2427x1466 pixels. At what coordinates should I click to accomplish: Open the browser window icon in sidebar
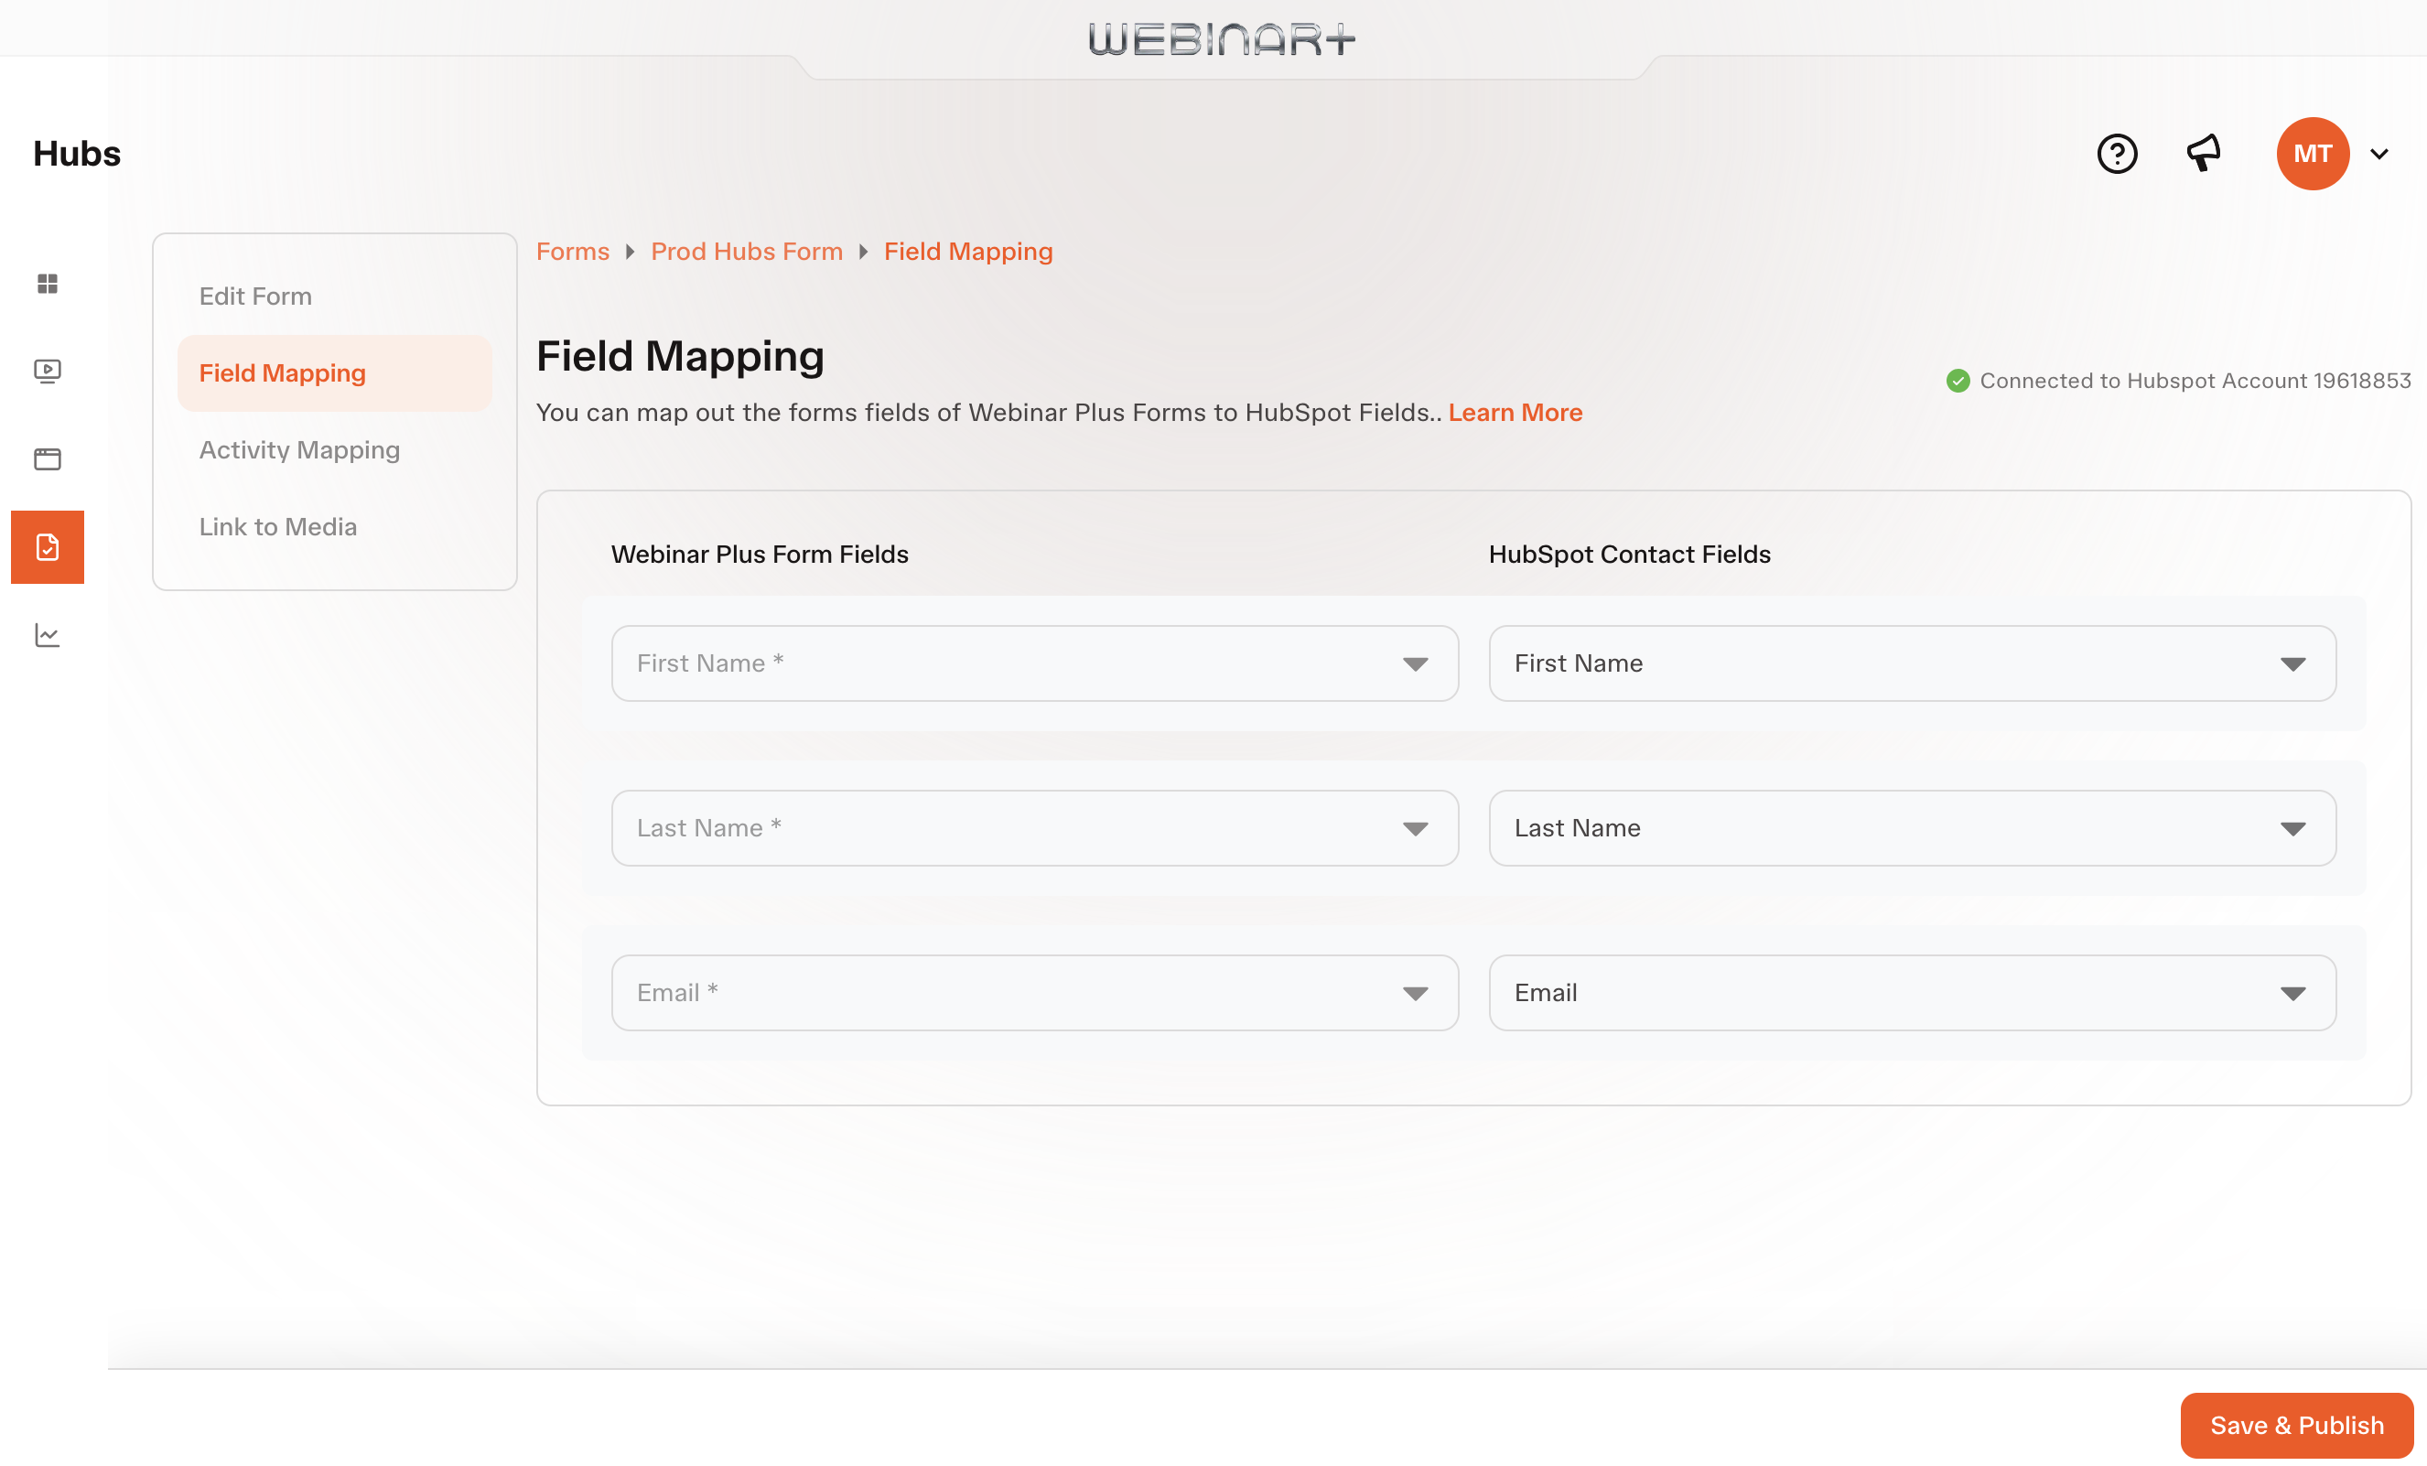point(48,459)
